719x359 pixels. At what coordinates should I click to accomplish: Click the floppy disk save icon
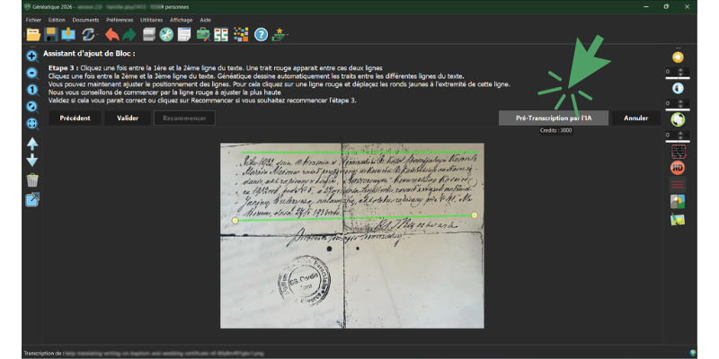51,35
